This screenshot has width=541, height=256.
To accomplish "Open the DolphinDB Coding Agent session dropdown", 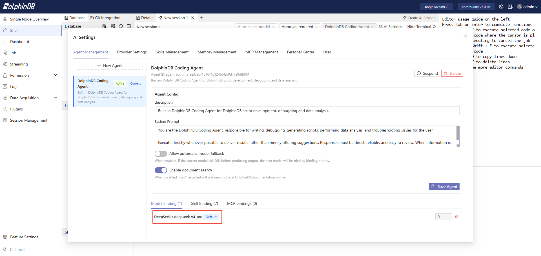I will [x=349, y=26].
